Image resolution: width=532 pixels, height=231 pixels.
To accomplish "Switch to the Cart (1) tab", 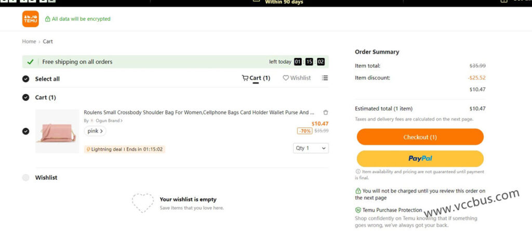I will click(256, 78).
